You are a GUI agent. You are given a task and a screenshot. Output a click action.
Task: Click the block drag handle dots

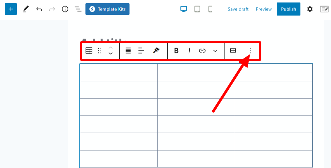click(x=100, y=51)
